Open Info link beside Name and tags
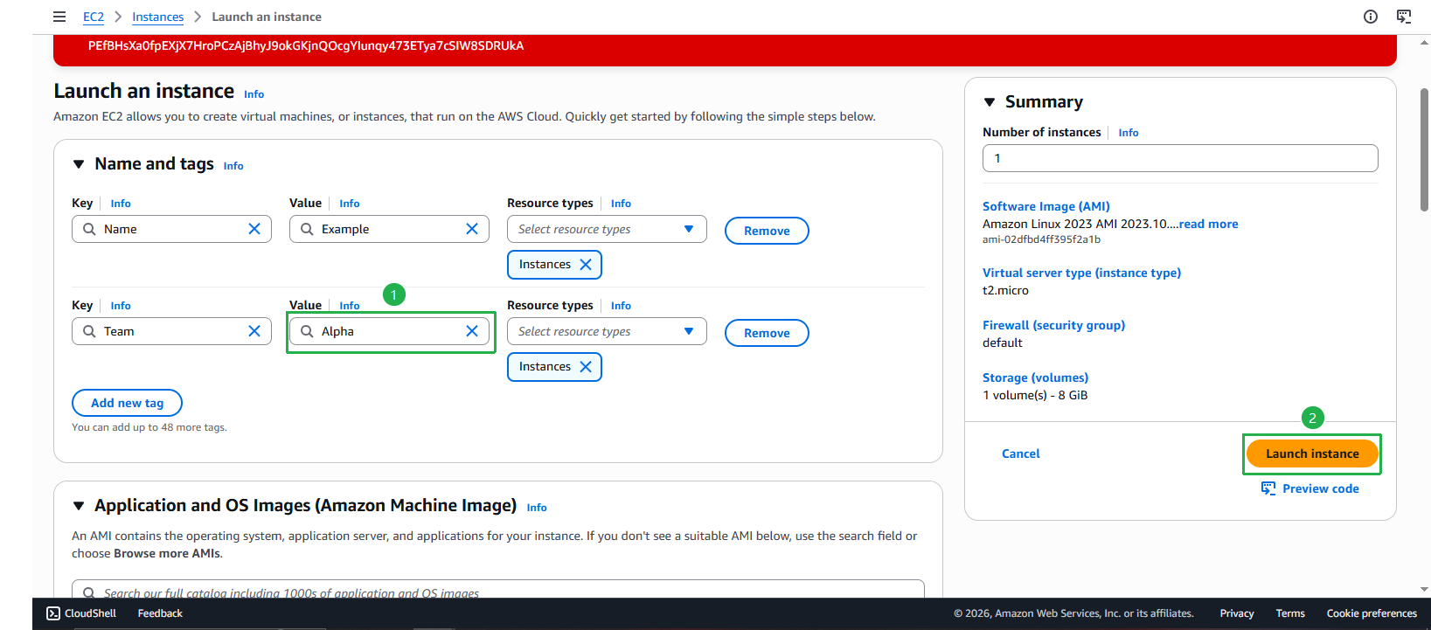 point(233,166)
